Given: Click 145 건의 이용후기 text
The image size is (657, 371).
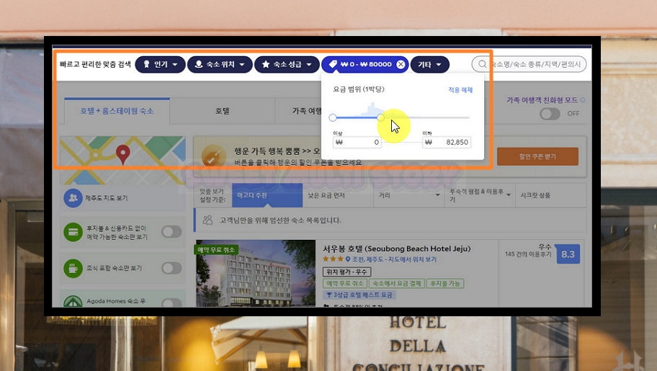Looking at the screenshot, I should click(x=528, y=254).
